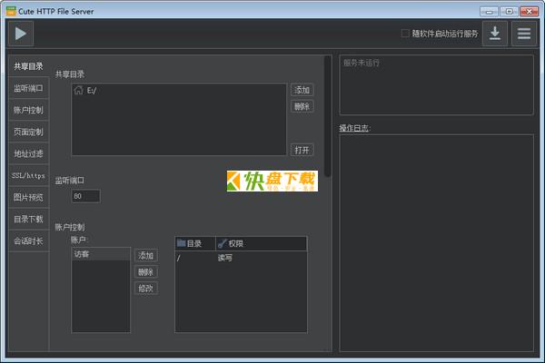Click the 读写 permission cell

pos(225,258)
